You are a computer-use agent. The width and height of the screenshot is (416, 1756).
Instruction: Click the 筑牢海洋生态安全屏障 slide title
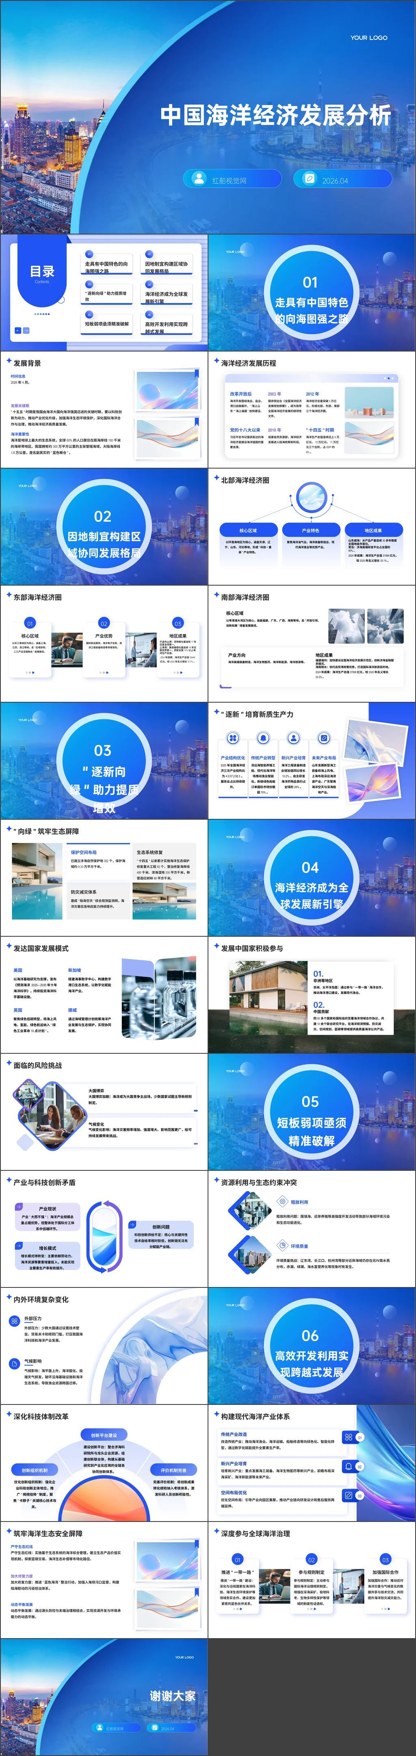[48, 1533]
